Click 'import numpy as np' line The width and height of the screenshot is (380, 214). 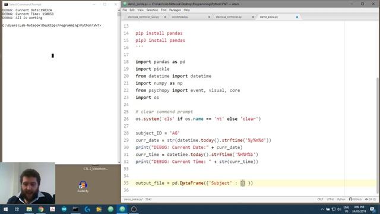(x=159, y=83)
